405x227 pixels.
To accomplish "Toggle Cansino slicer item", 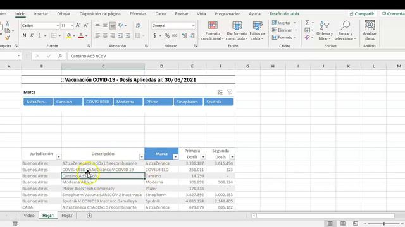I will (68, 102).
